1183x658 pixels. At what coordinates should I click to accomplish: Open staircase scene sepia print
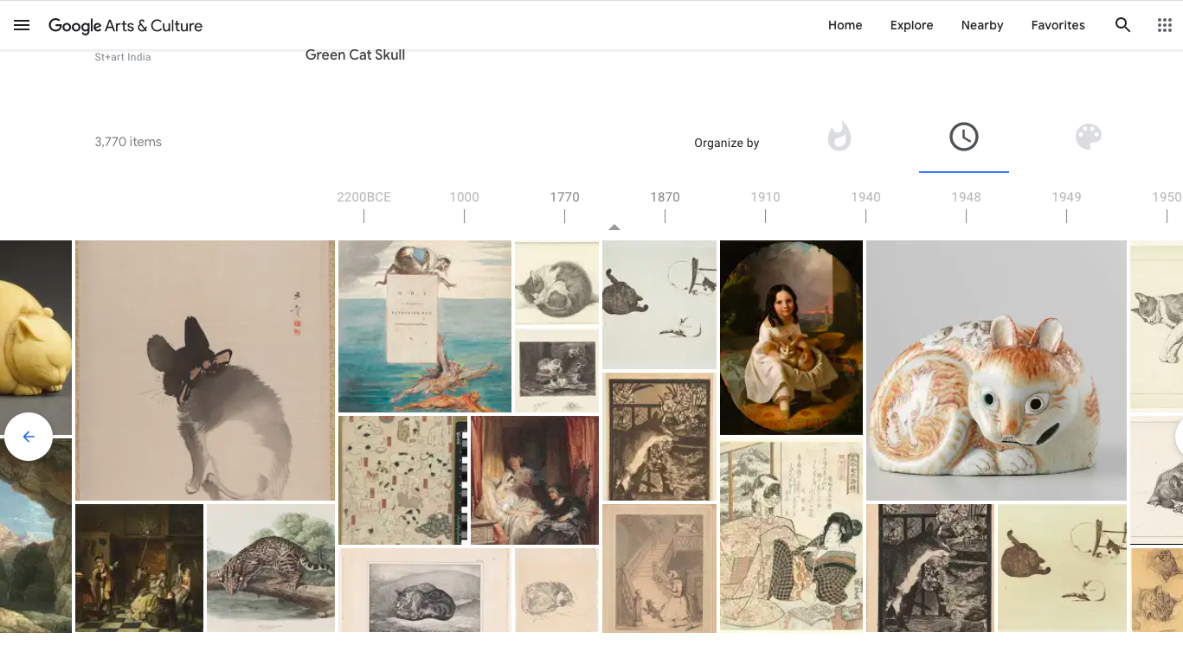pos(659,568)
